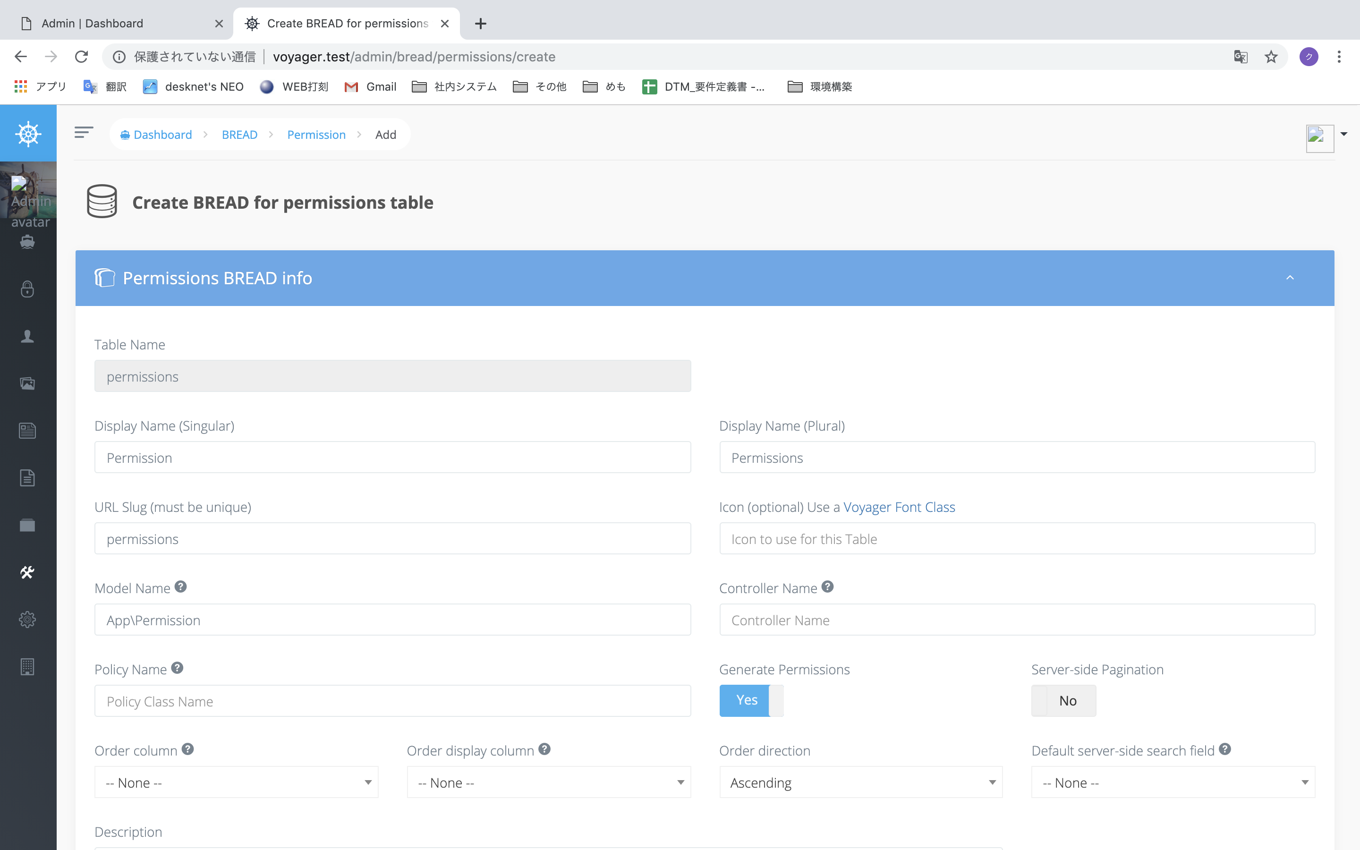
Task: Open the Order column dropdown
Action: [x=236, y=782]
